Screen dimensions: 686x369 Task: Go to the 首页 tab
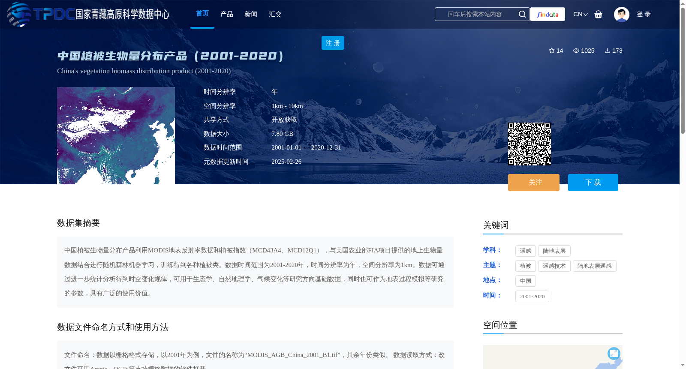(202, 14)
